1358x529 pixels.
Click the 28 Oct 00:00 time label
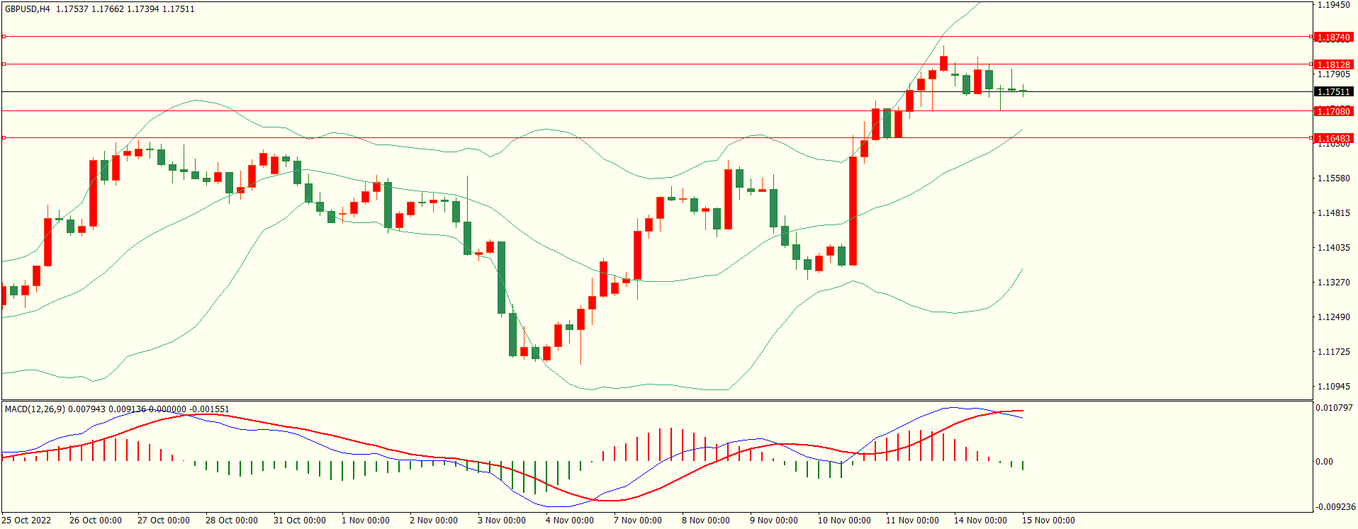(232, 521)
